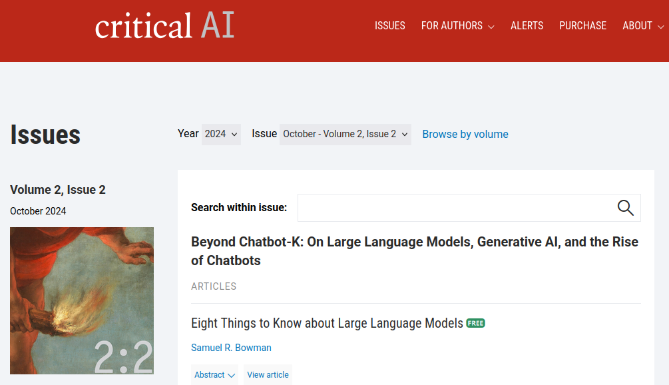Viewport: 669px width, 385px height.
Task: Expand the FOR AUTHORS menu
Action: click(x=457, y=26)
